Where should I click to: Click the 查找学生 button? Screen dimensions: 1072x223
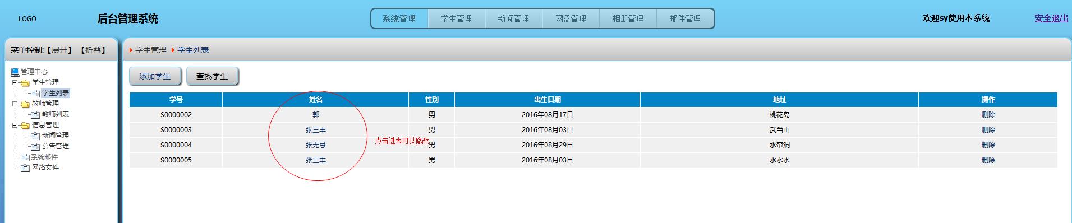pyautogui.click(x=212, y=76)
